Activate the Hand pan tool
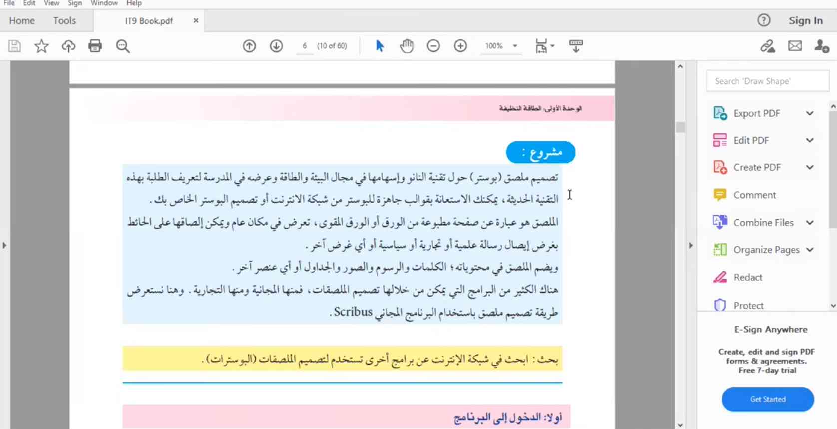Image resolution: width=837 pixels, height=429 pixels. 407,46
